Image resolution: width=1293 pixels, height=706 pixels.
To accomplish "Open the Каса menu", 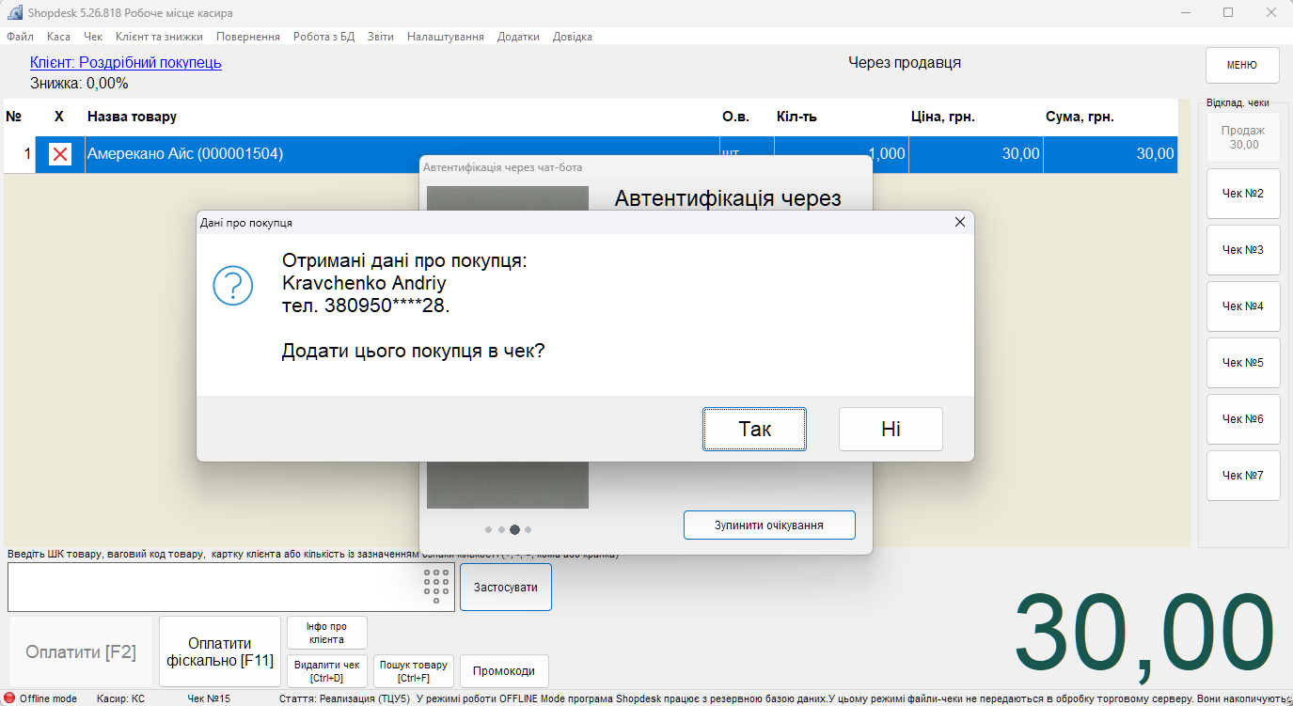I will coord(58,37).
